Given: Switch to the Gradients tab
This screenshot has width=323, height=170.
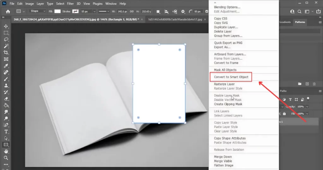Looking at the screenshot, I should (x=285, y=22).
